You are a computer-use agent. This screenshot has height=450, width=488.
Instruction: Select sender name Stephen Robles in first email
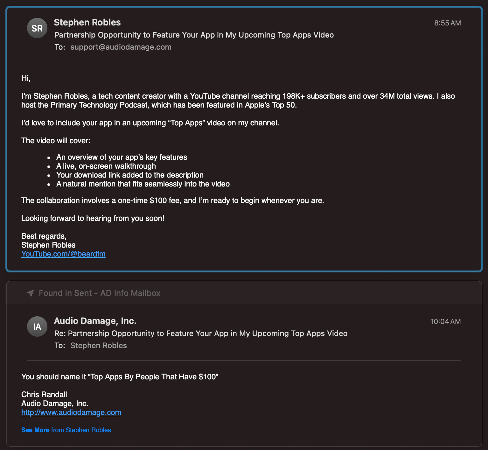[x=87, y=22]
